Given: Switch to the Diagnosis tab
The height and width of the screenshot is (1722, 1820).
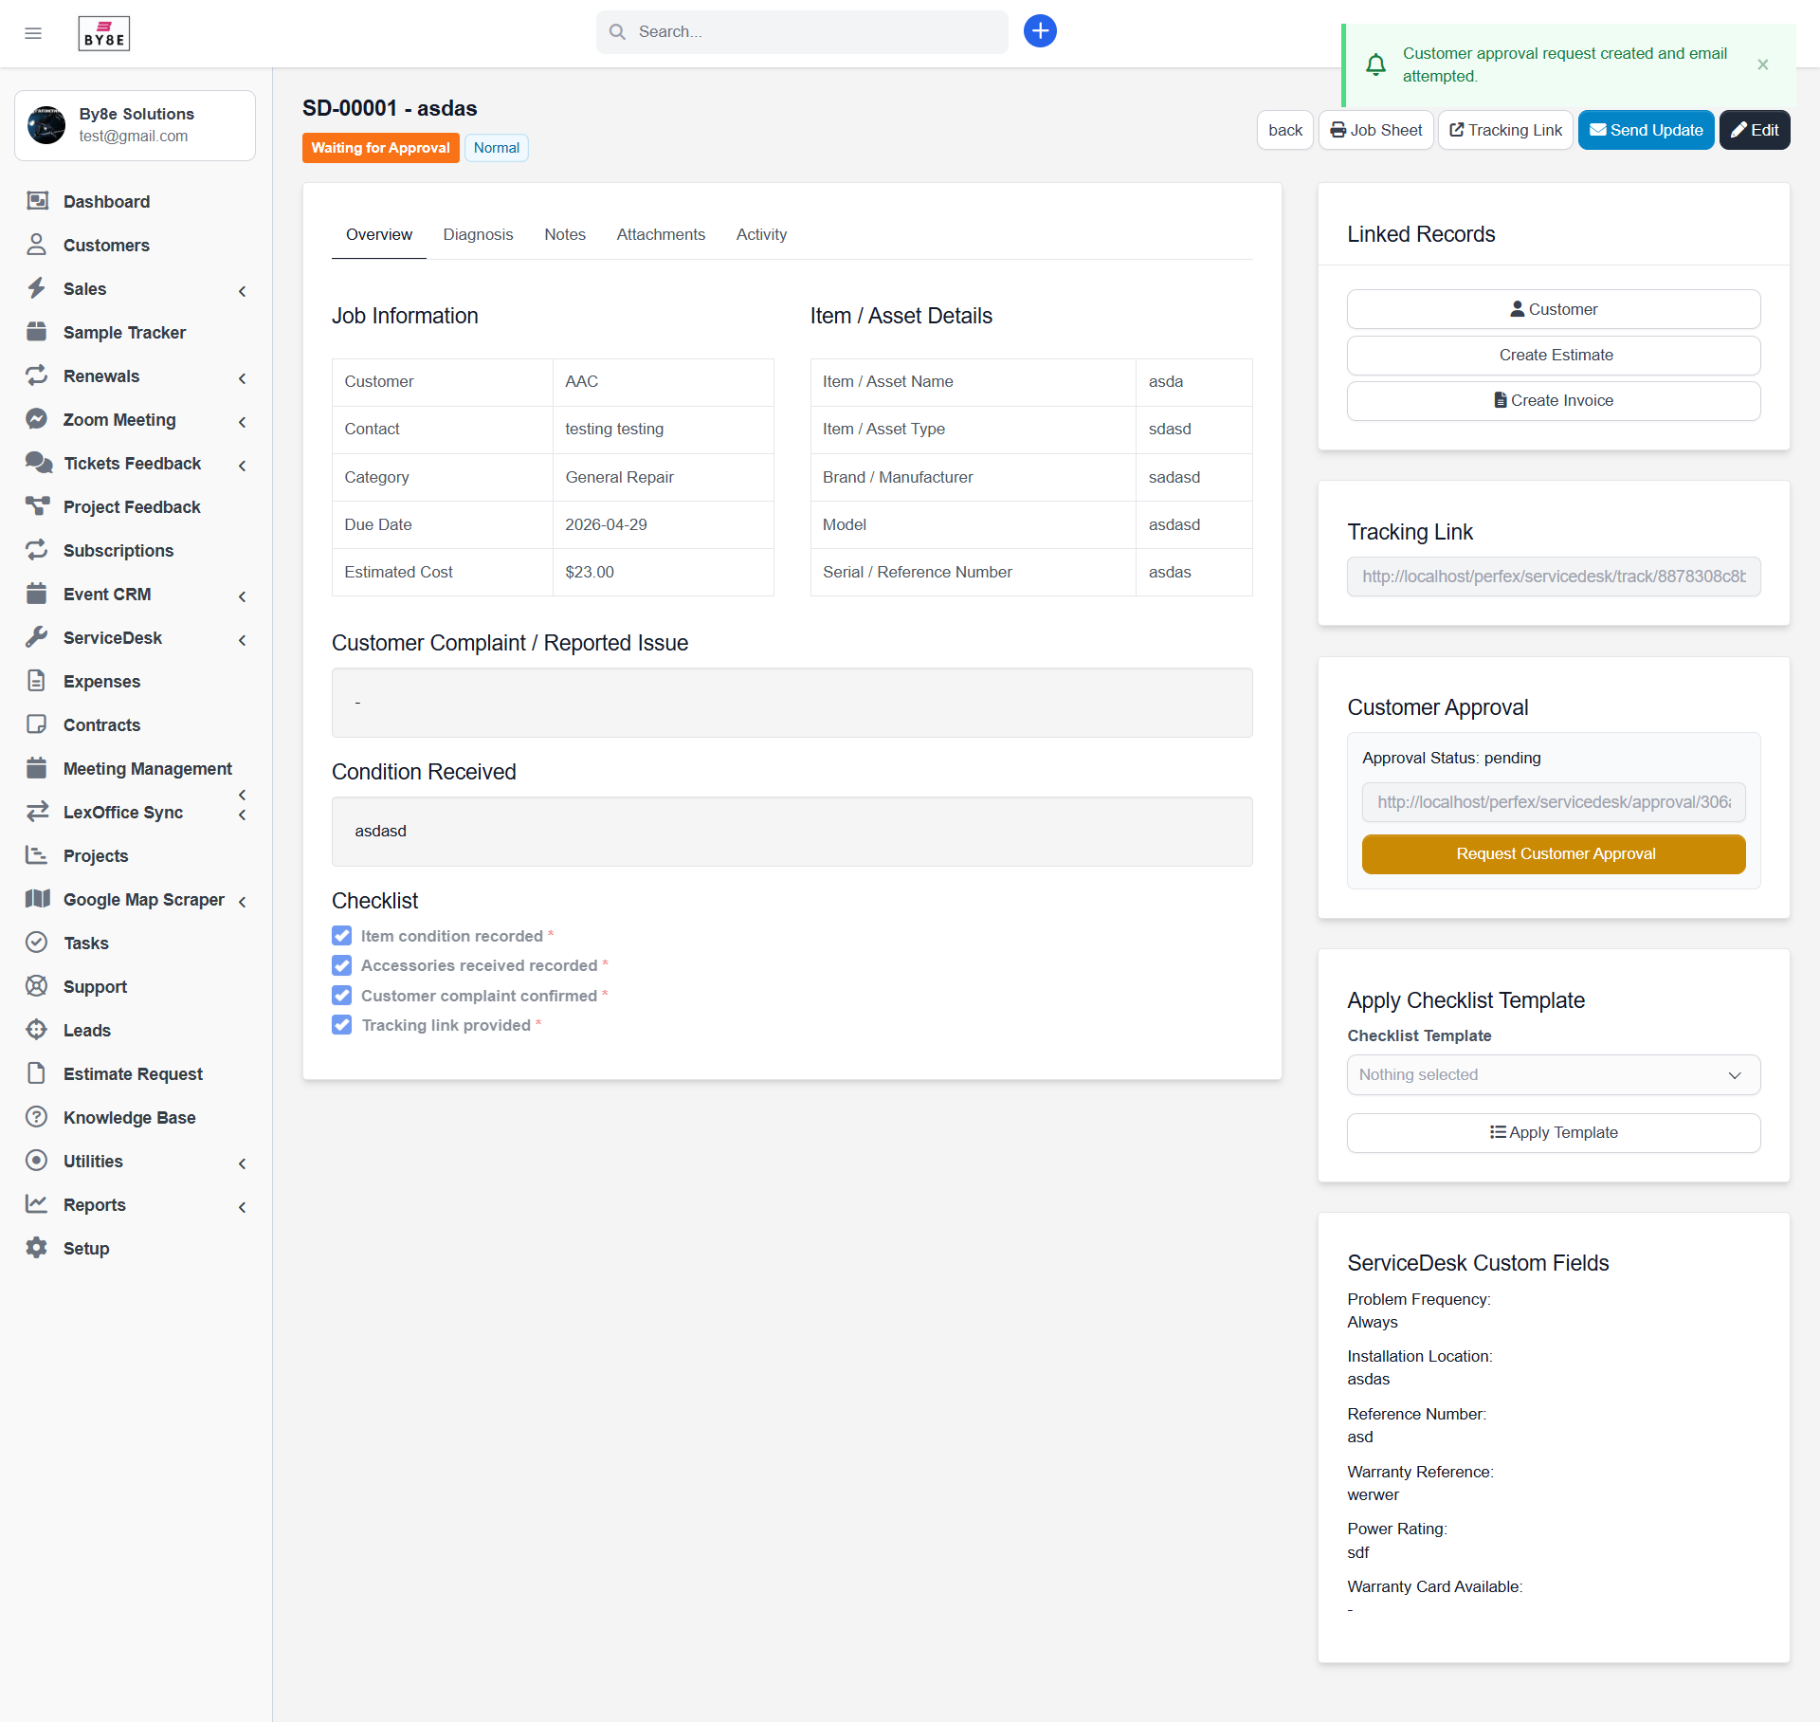Looking at the screenshot, I should point(478,234).
